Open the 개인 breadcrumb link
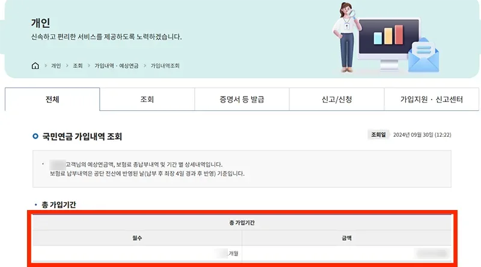The image size is (481, 267). click(56, 66)
